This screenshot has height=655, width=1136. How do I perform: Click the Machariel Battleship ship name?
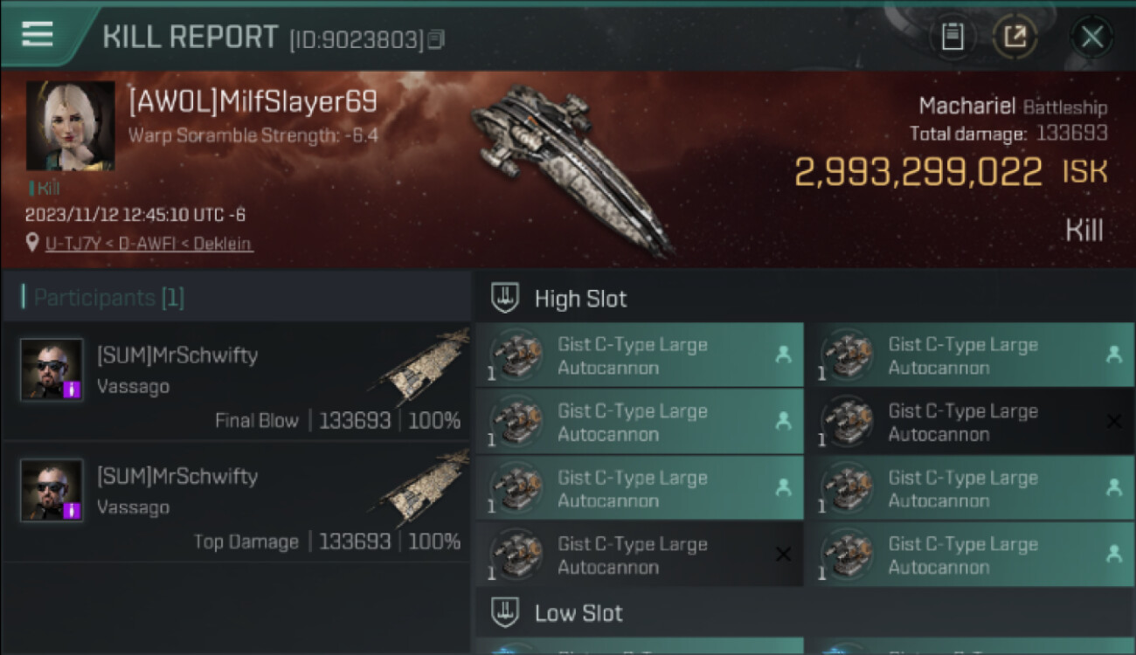[1012, 107]
